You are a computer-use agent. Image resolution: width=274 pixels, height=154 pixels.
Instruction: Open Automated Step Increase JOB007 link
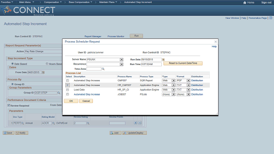[x=87, y=94]
